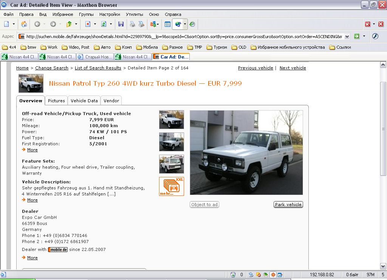Switch to the Старый Нов... browser tab
The width and height of the screenshot is (387, 280).
[x=95, y=57]
